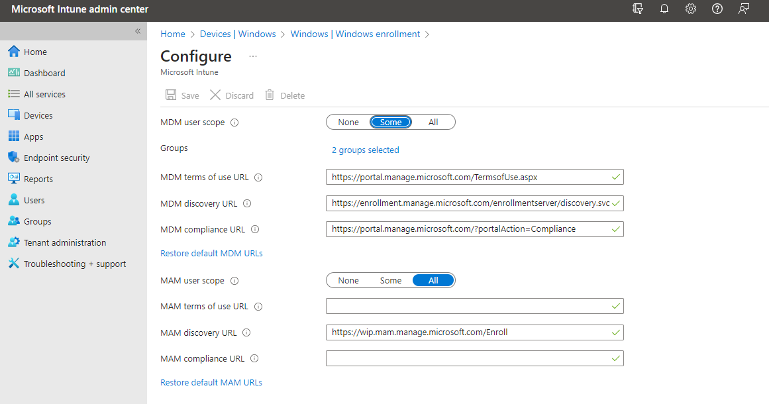Image resolution: width=769 pixels, height=404 pixels.
Task: Click Restore default MDM URLs
Action: click(211, 253)
